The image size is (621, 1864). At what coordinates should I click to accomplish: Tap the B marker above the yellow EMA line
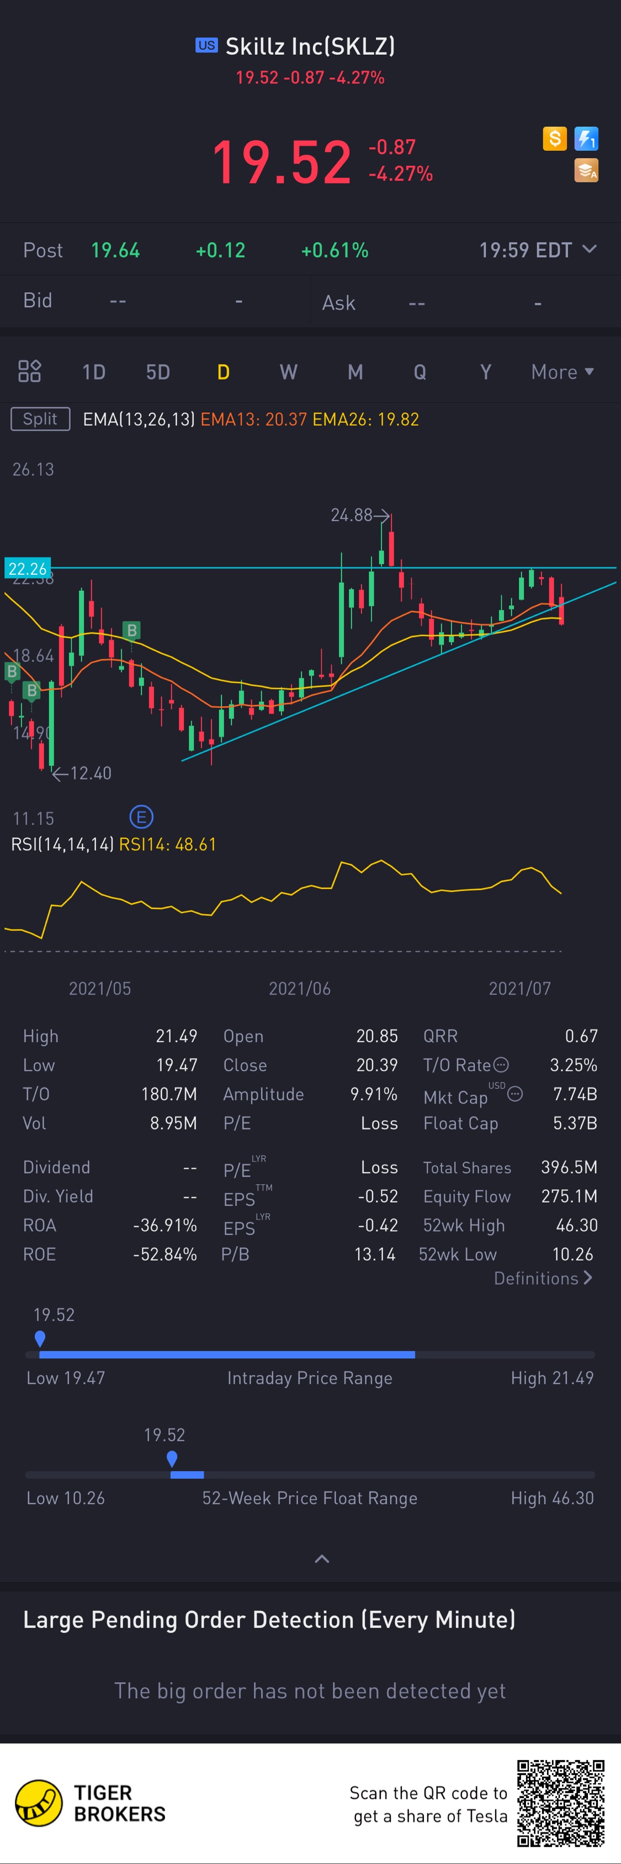point(131,630)
